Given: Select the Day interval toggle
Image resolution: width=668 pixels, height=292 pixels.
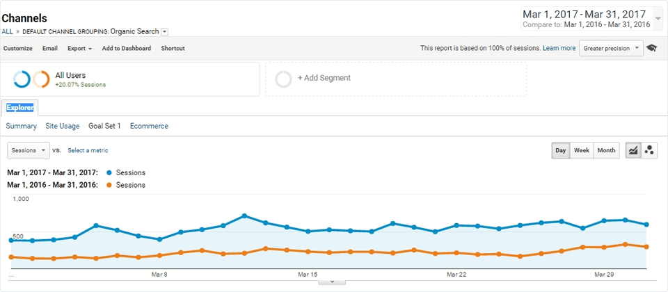Looking at the screenshot, I should click(x=560, y=150).
